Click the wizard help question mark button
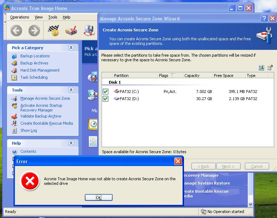The image size is (277, 218). click(264, 19)
